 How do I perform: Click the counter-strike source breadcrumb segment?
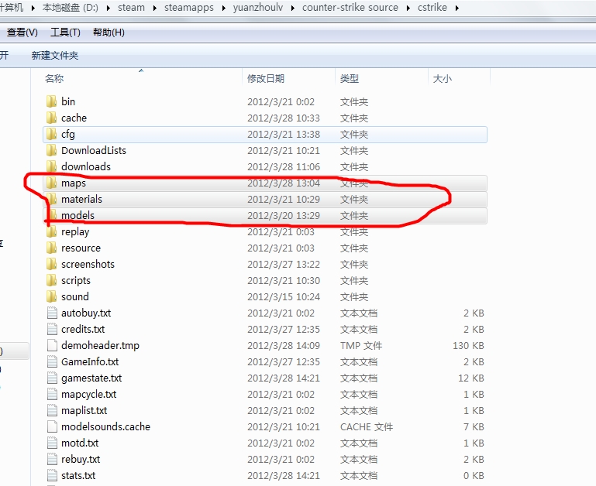click(350, 8)
